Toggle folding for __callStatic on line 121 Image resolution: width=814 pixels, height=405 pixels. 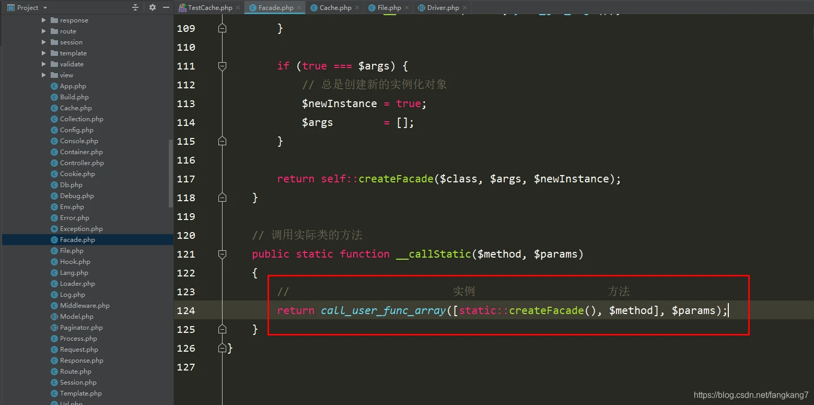coord(222,254)
